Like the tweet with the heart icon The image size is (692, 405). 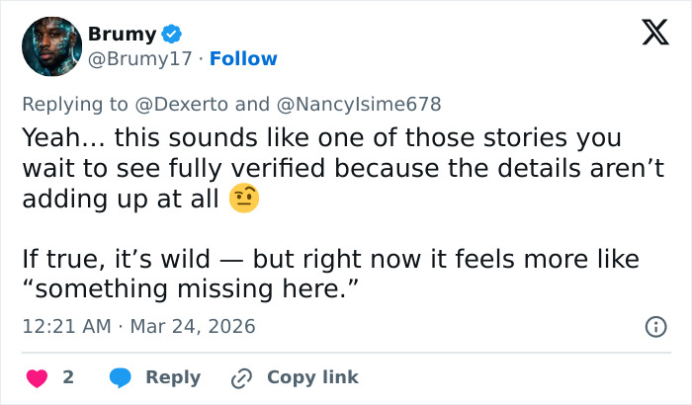37,377
